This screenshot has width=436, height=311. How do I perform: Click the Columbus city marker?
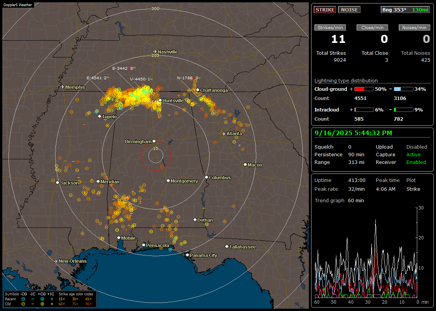pos(207,177)
